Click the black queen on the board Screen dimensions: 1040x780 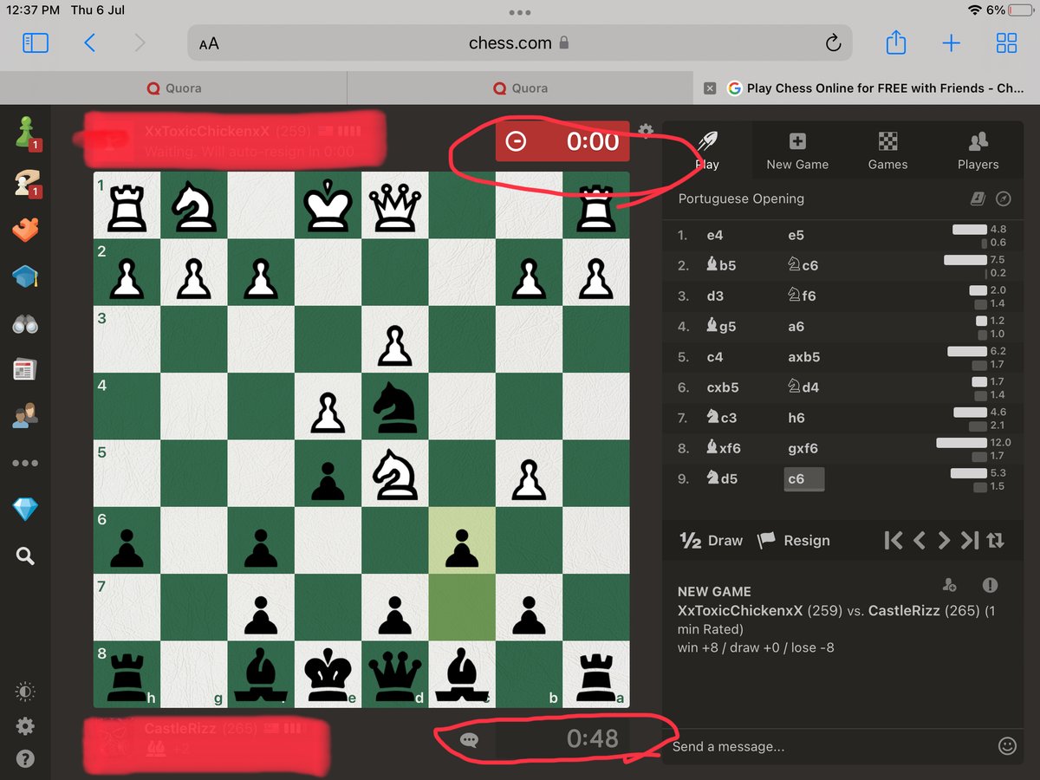click(x=395, y=674)
